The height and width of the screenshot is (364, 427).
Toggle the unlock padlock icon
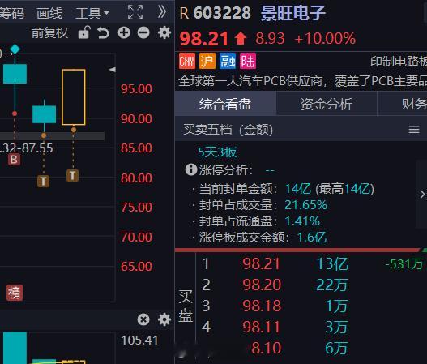click(x=84, y=32)
